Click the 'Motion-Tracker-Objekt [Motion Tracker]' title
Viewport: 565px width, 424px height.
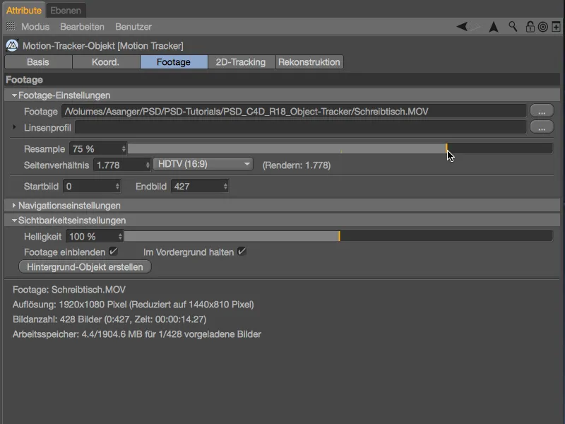[x=103, y=46]
